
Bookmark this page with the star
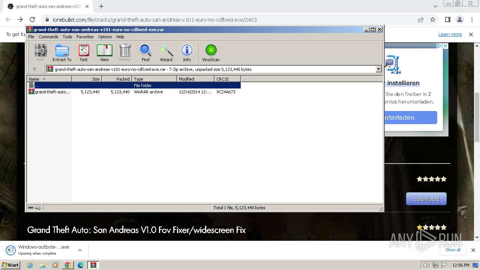433,19
